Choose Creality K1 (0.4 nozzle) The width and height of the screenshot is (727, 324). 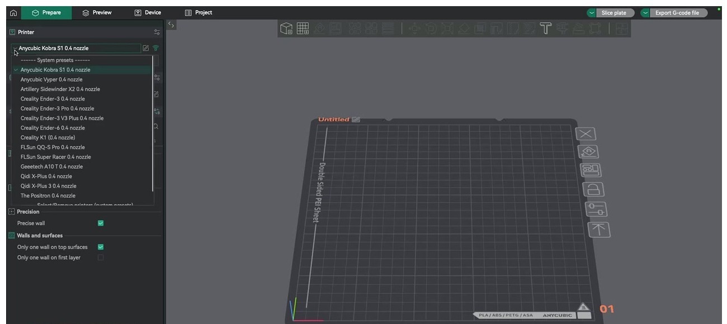click(x=82, y=137)
